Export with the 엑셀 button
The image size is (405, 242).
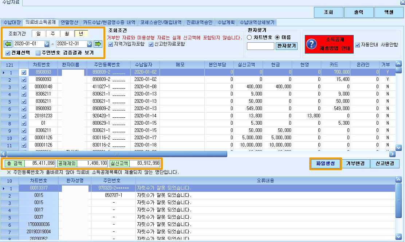tap(389, 12)
